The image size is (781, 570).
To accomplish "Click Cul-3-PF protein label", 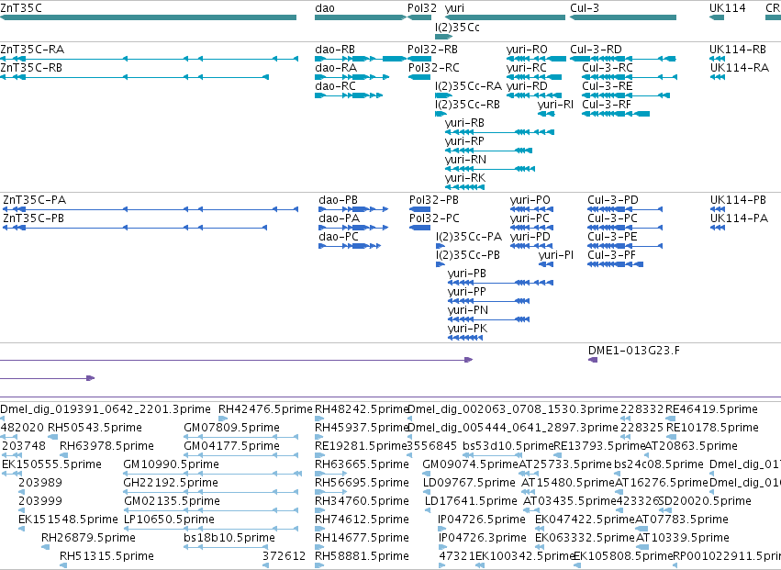I will click(611, 255).
